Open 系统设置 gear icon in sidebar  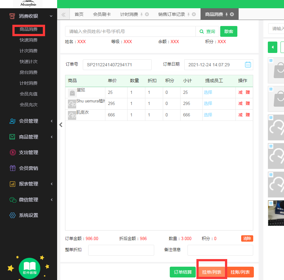pos(13,215)
